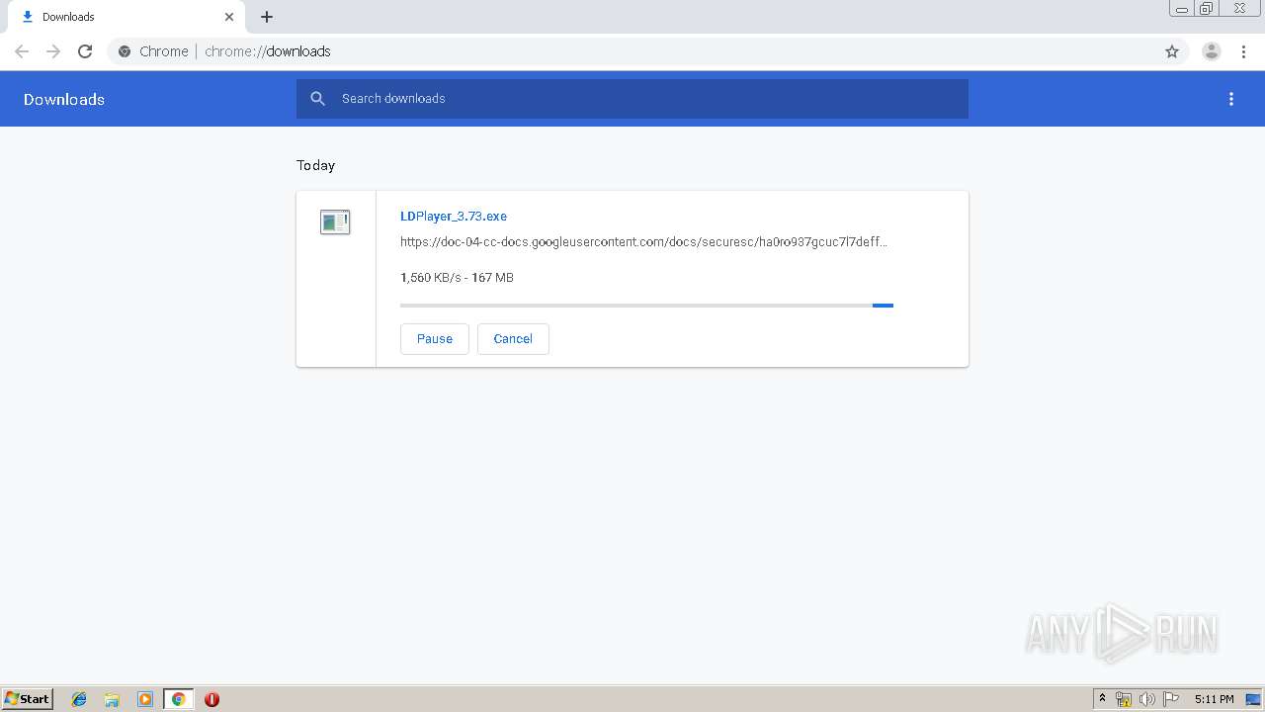Click the browser forward arrow
The height and width of the screenshot is (712, 1265).
(x=53, y=51)
